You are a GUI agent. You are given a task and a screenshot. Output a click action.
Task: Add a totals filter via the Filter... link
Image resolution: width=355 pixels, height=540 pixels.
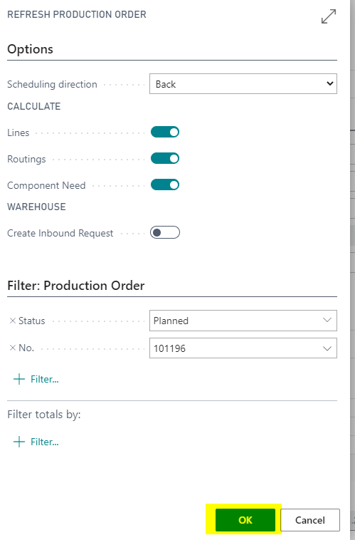(x=44, y=442)
